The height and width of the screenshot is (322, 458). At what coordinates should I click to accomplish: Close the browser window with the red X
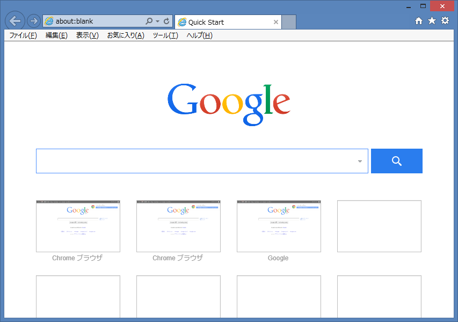442,6
